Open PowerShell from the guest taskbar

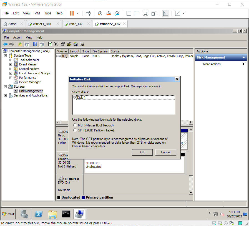tap(39, 214)
